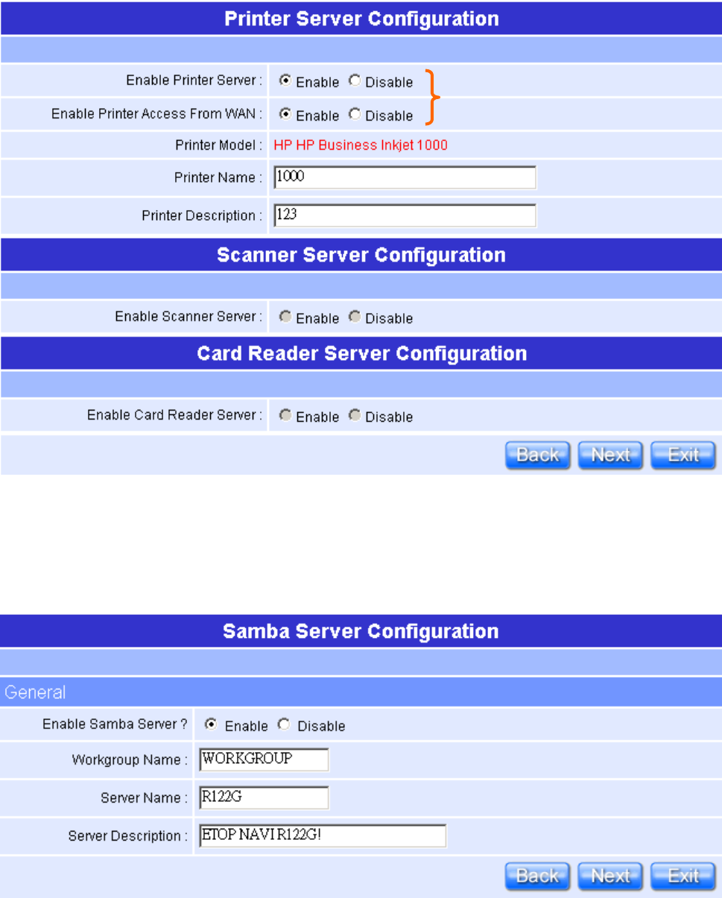The width and height of the screenshot is (722, 898).
Task: Click the Server Description text box
Action: tap(323, 835)
